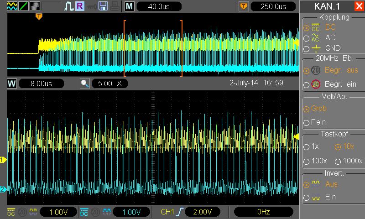
Task: Click the 40.0us main timebase field
Action: pyautogui.click(x=158, y=6)
